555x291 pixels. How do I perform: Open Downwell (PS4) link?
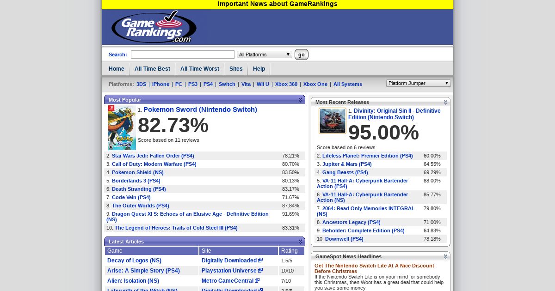click(344, 239)
